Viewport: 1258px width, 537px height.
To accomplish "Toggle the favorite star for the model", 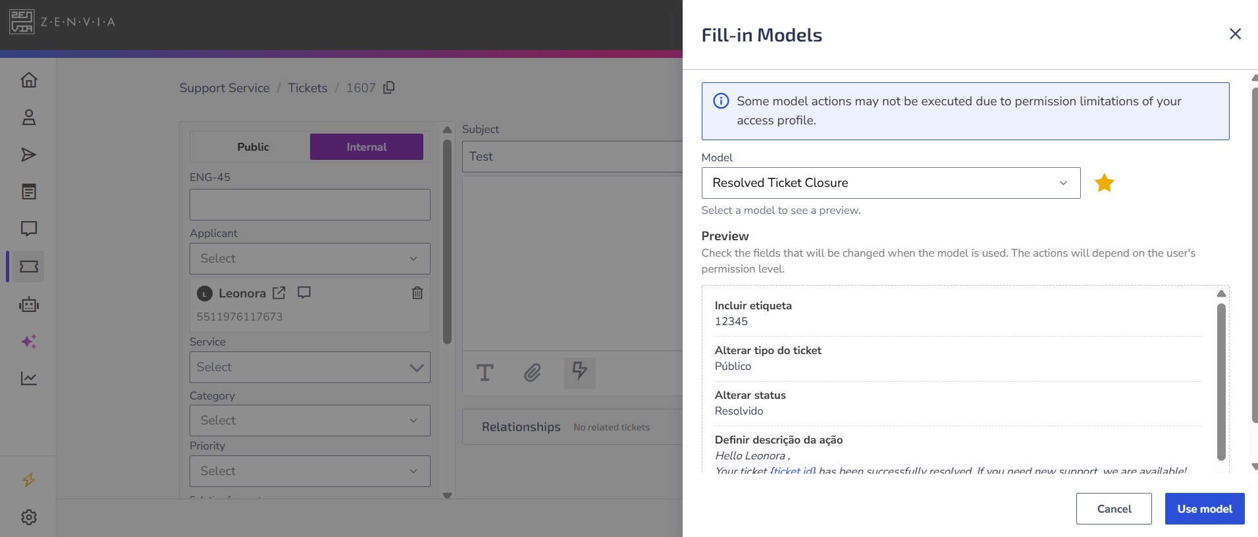I will (1104, 183).
